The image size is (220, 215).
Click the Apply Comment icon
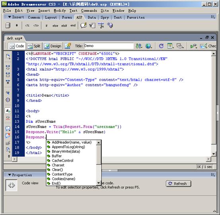pyautogui.click(x=8, y=129)
